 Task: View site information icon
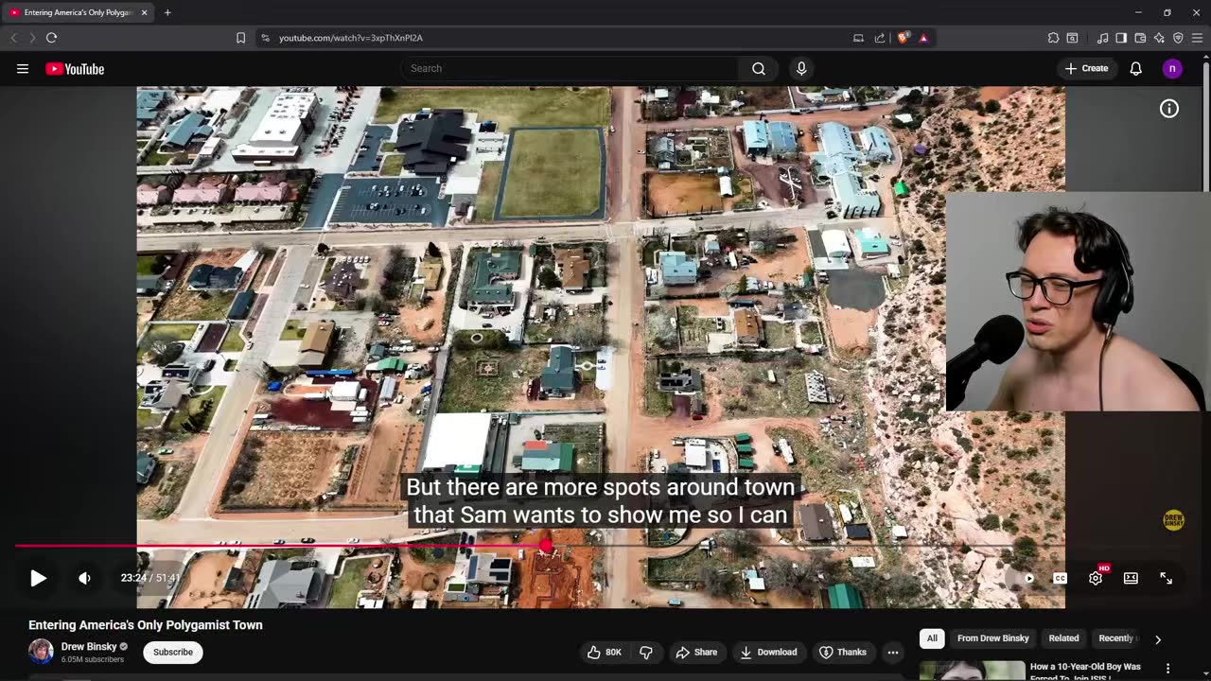click(265, 38)
